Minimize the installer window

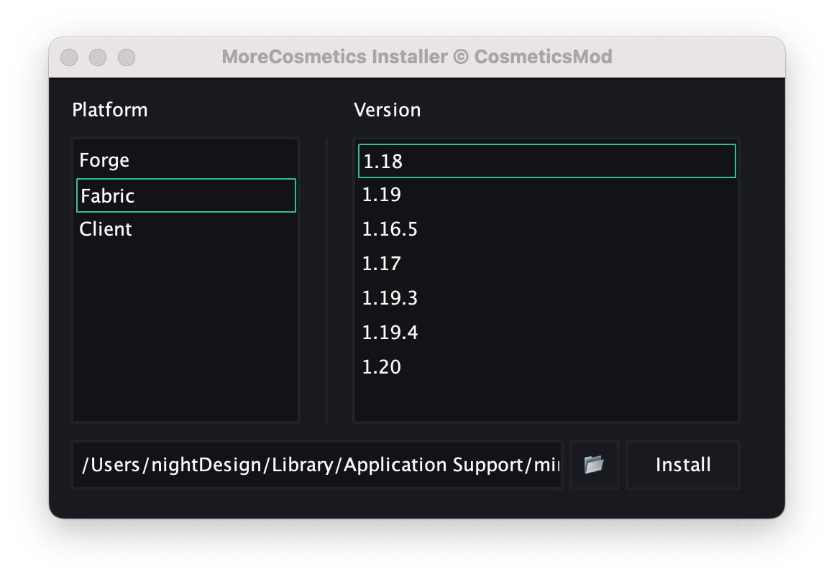tap(98, 57)
